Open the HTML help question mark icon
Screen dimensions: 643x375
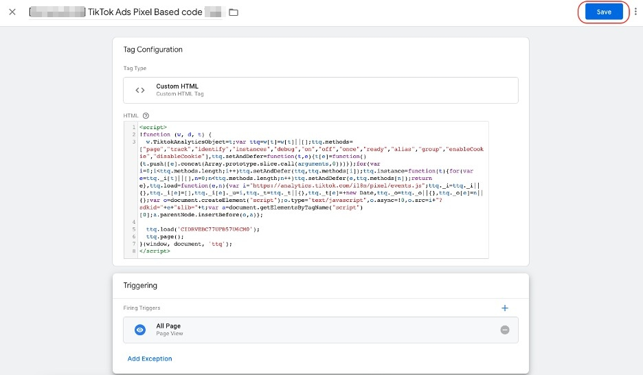click(146, 115)
